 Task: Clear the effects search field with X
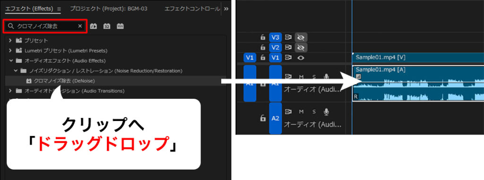tap(80, 26)
